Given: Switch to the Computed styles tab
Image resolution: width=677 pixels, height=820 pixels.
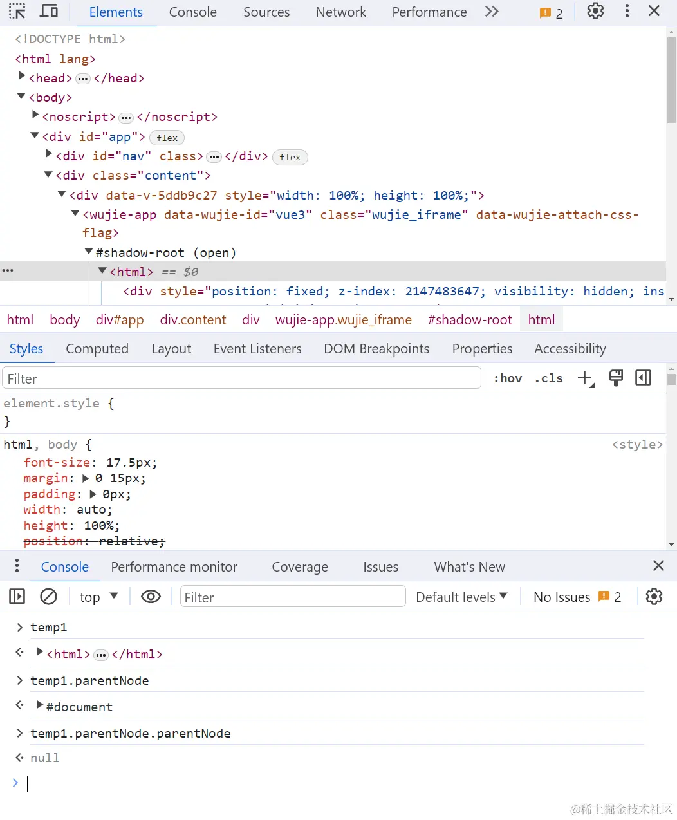Looking at the screenshot, I should (97, 349).
